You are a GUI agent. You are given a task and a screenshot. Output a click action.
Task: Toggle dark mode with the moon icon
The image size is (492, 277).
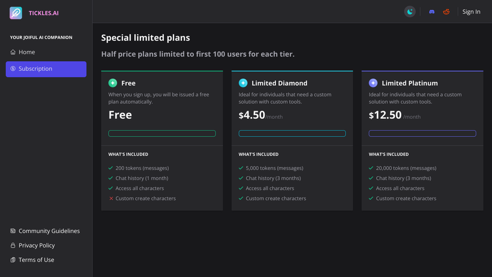pyautogui.click(x=410, y=12)
